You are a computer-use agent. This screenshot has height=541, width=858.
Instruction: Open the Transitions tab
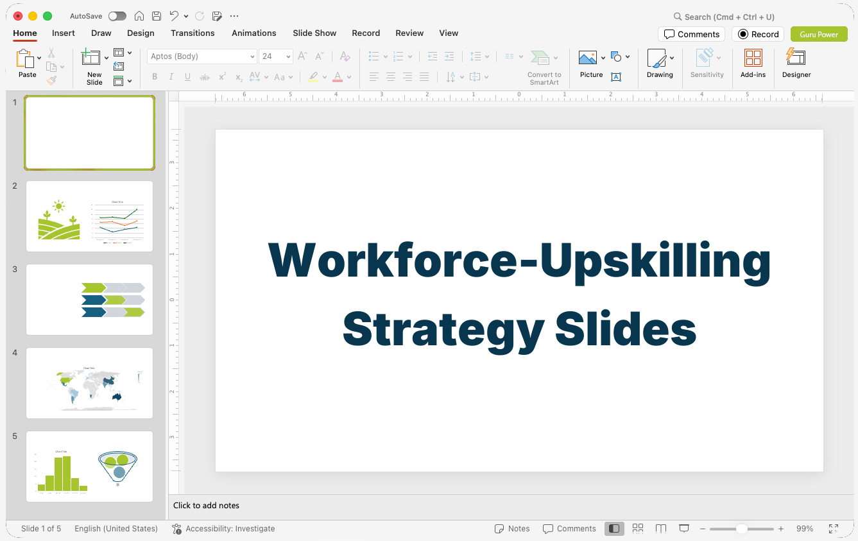(x=193, y=33)
